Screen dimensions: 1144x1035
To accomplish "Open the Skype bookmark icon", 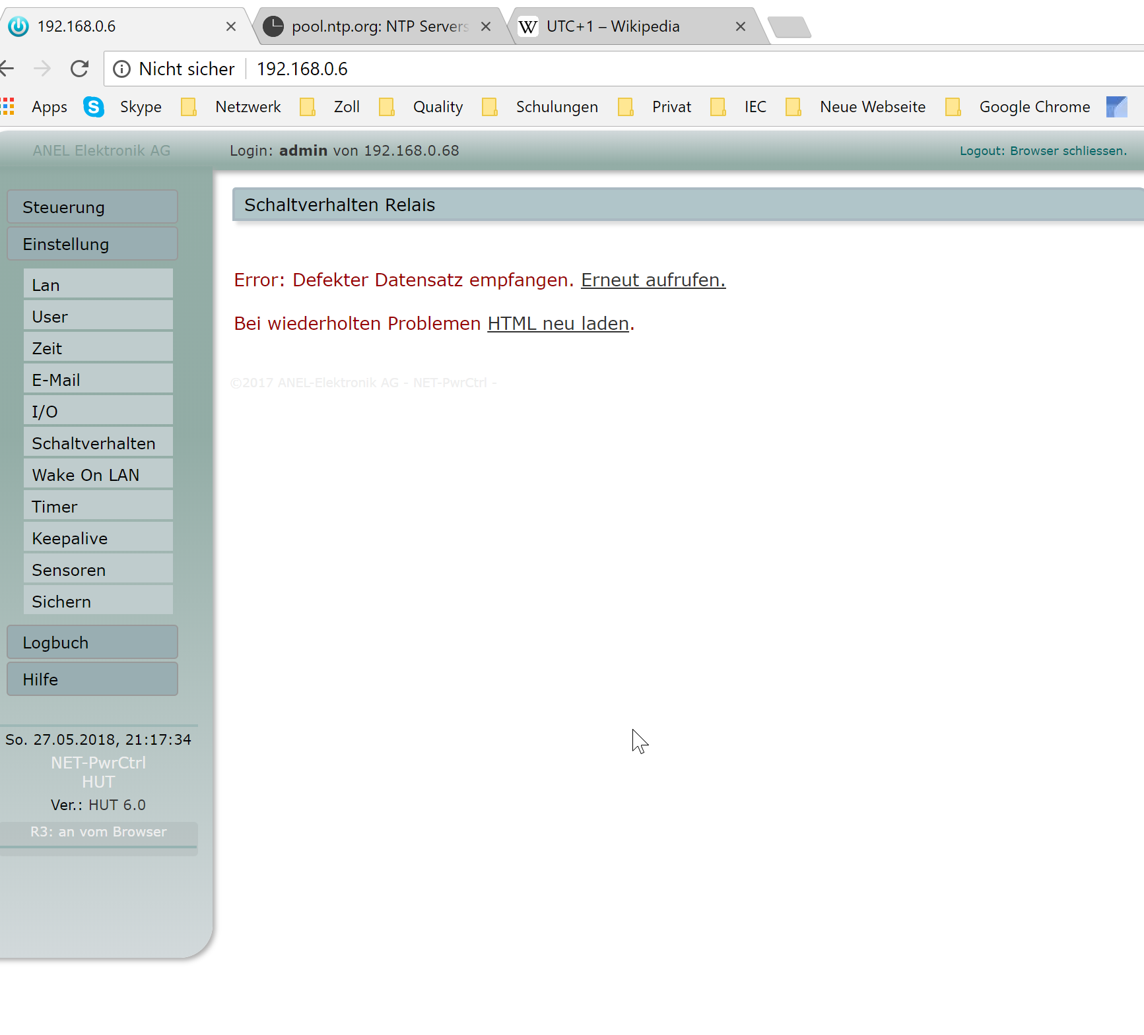I will tap(94, 107).
